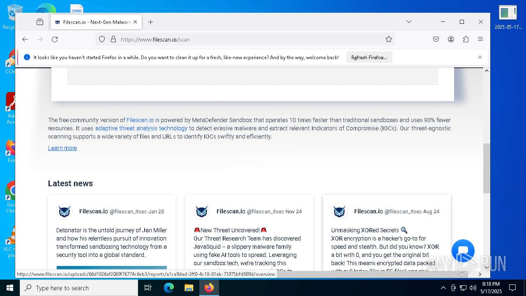This screenshot has width=526, height=296.
Task: Show hidden system tray icons
Action: 443,288
